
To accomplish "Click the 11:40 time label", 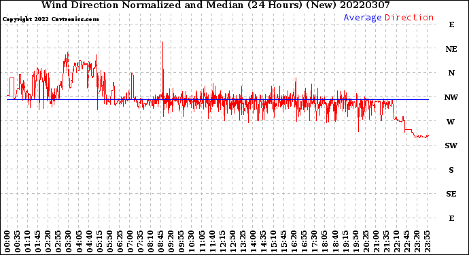I will pos(212,241).
